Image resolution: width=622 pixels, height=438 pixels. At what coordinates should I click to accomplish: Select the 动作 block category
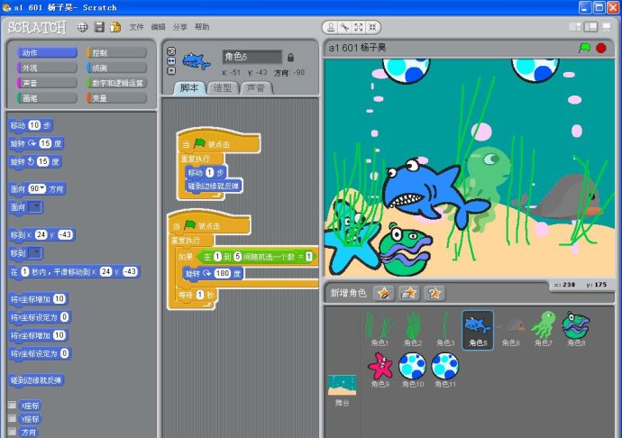[x=47, y=53]
